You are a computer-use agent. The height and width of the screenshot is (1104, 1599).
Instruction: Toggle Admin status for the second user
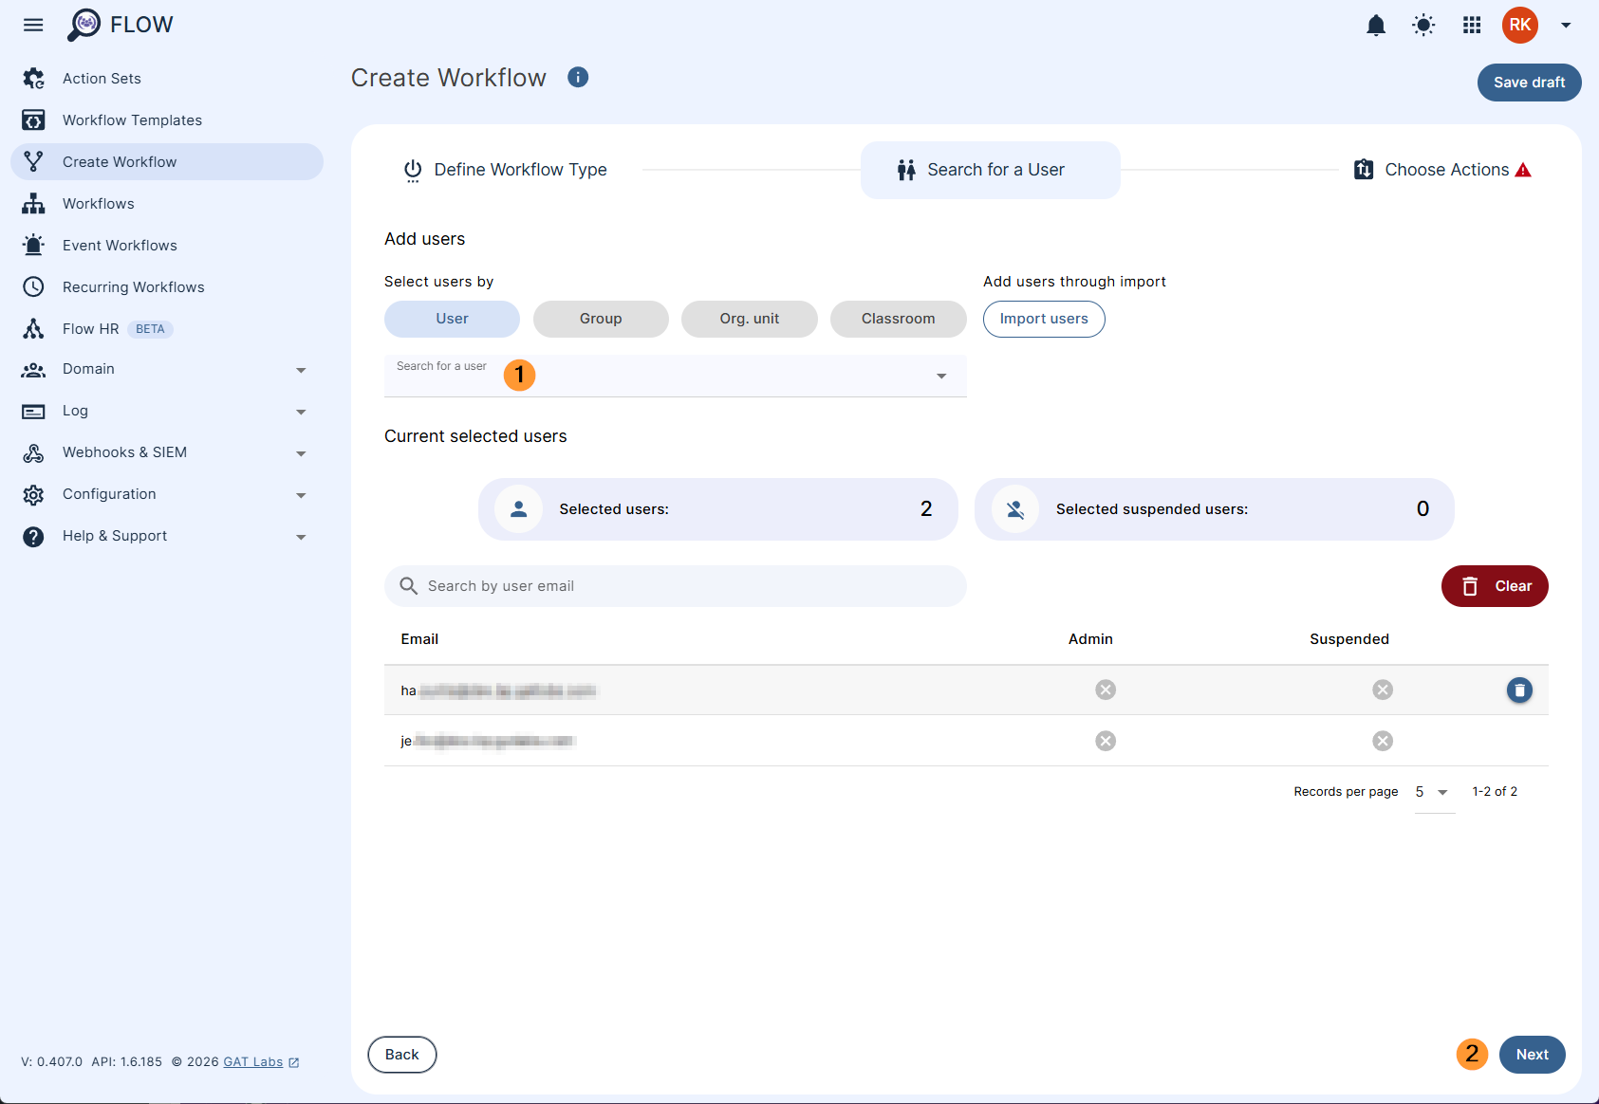[1105, 741]
